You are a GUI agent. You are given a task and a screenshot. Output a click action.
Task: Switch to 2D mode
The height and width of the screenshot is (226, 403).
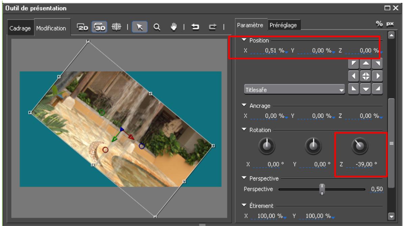pos(82,27)
